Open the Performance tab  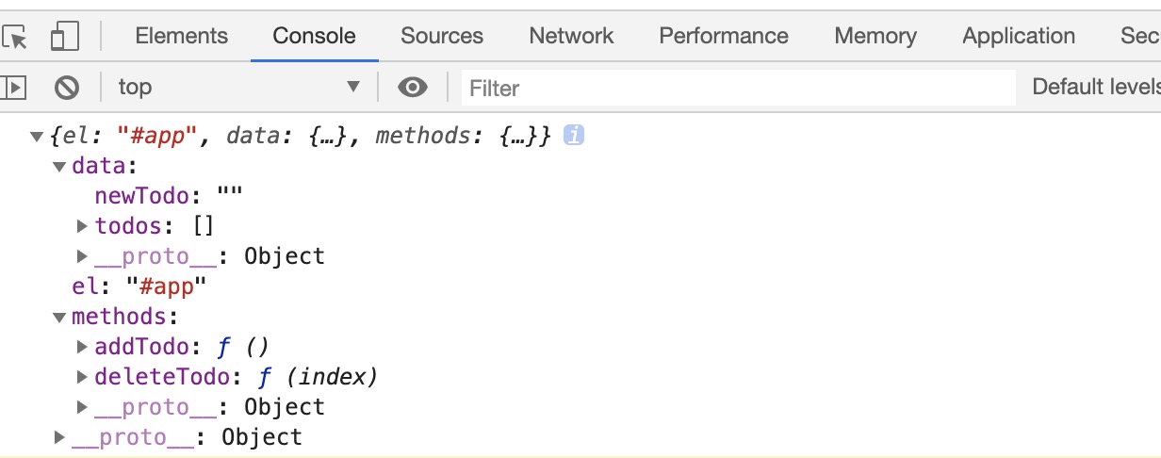724,36
